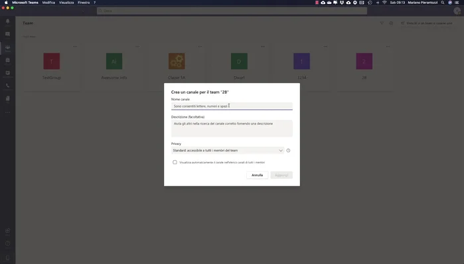Open the Modifica menu
The image size is (464, 264).
click(48, 3)
